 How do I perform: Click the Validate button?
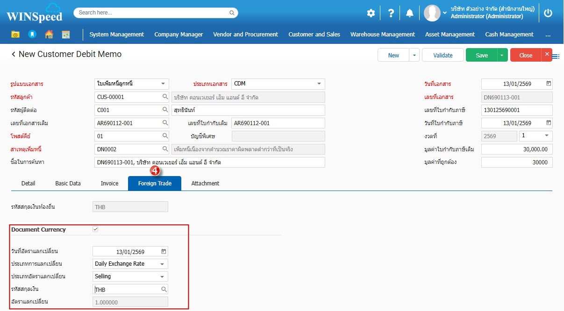(443, 55)
